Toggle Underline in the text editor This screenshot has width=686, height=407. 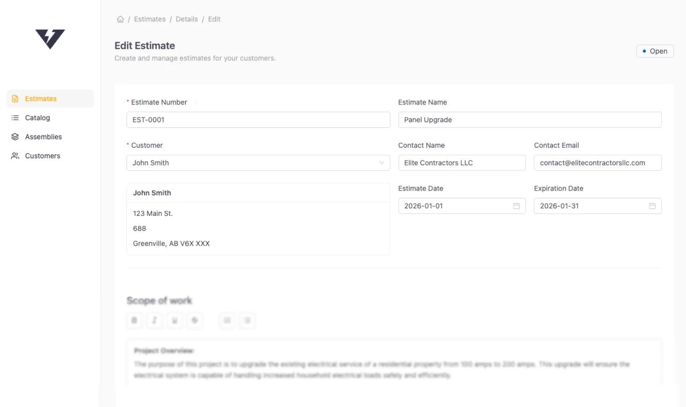click(x=175, y=320)
